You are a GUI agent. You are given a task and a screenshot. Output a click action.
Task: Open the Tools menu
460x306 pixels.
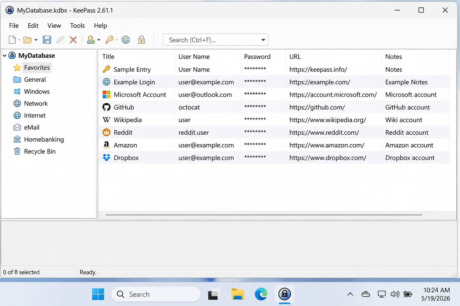(78, 26)
